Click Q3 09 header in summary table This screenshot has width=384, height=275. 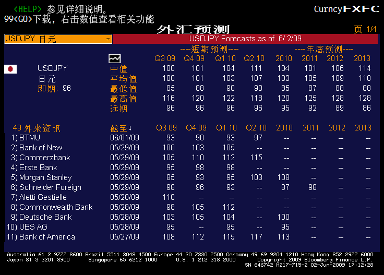pos(165,58)
